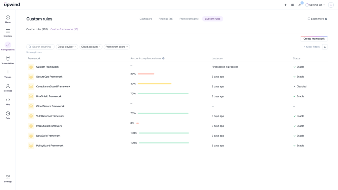Image resolution: width=338 pixels, height=190 pixels.
Task: Go to Vulnerabilities bug icon
Action: click(8, 59)
